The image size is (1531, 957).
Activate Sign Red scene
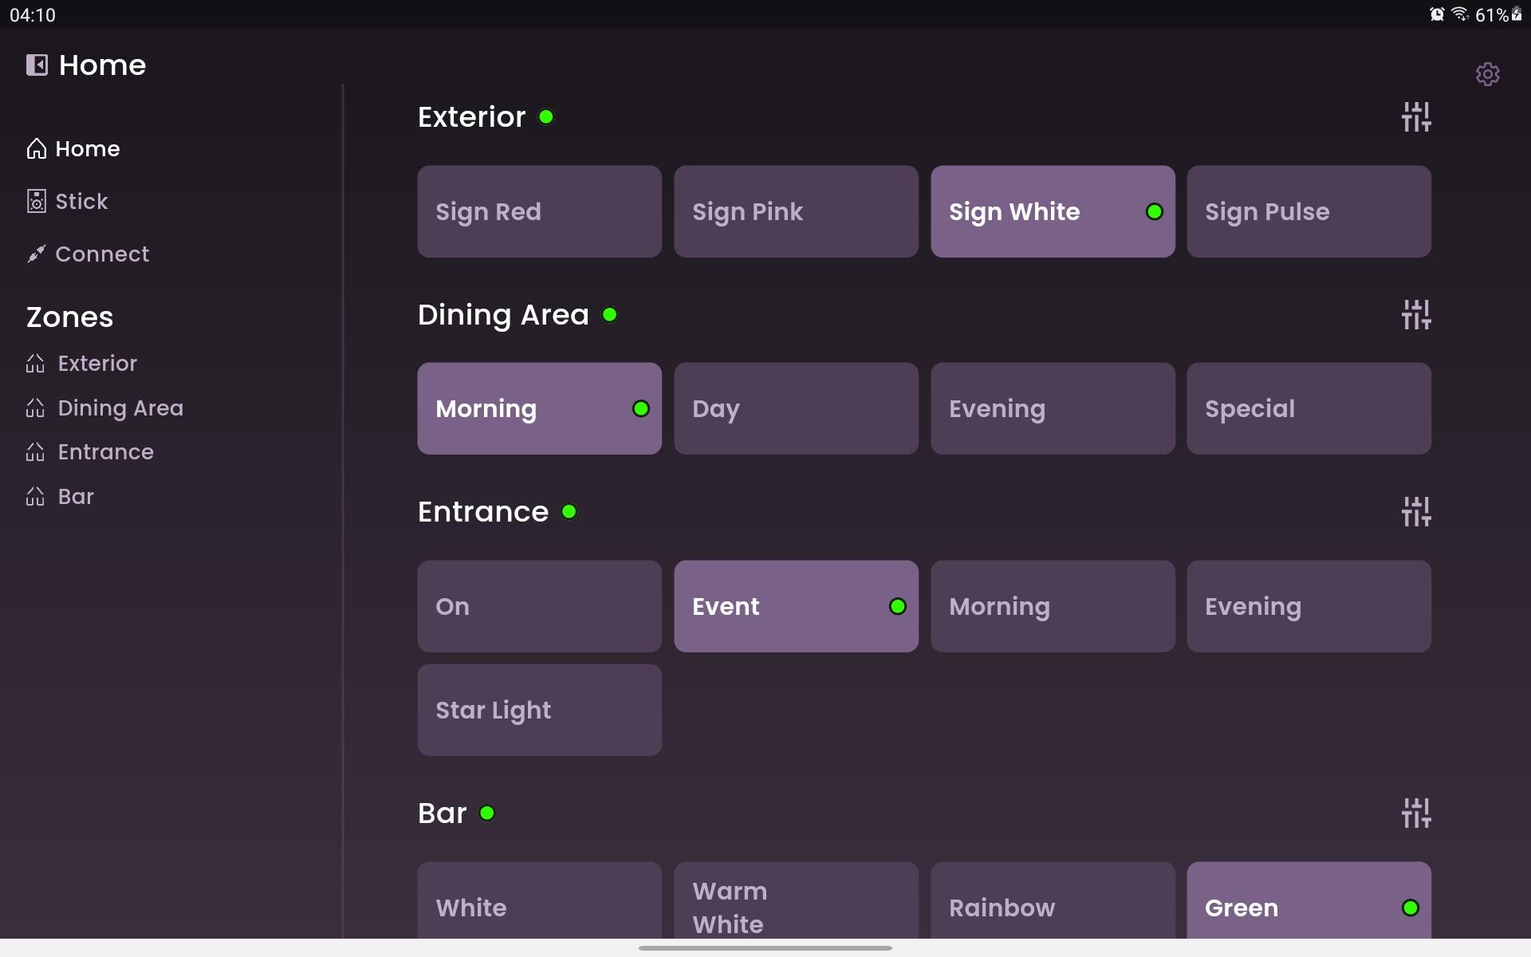click(539, 211)
